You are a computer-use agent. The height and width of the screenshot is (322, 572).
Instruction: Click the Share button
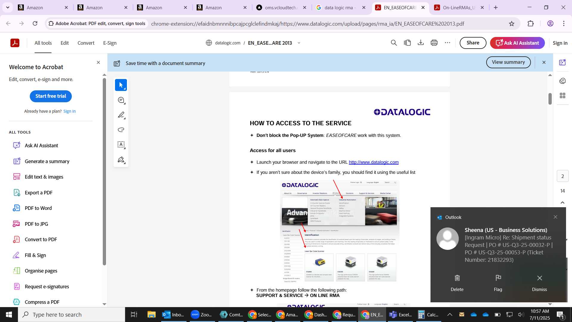point(473,43)
